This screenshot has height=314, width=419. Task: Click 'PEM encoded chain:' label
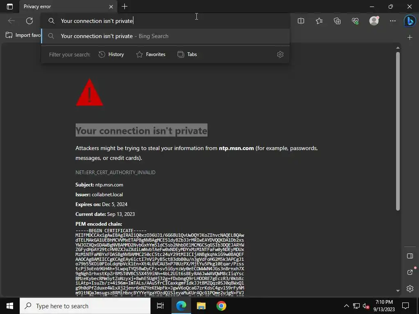(99, 224)
